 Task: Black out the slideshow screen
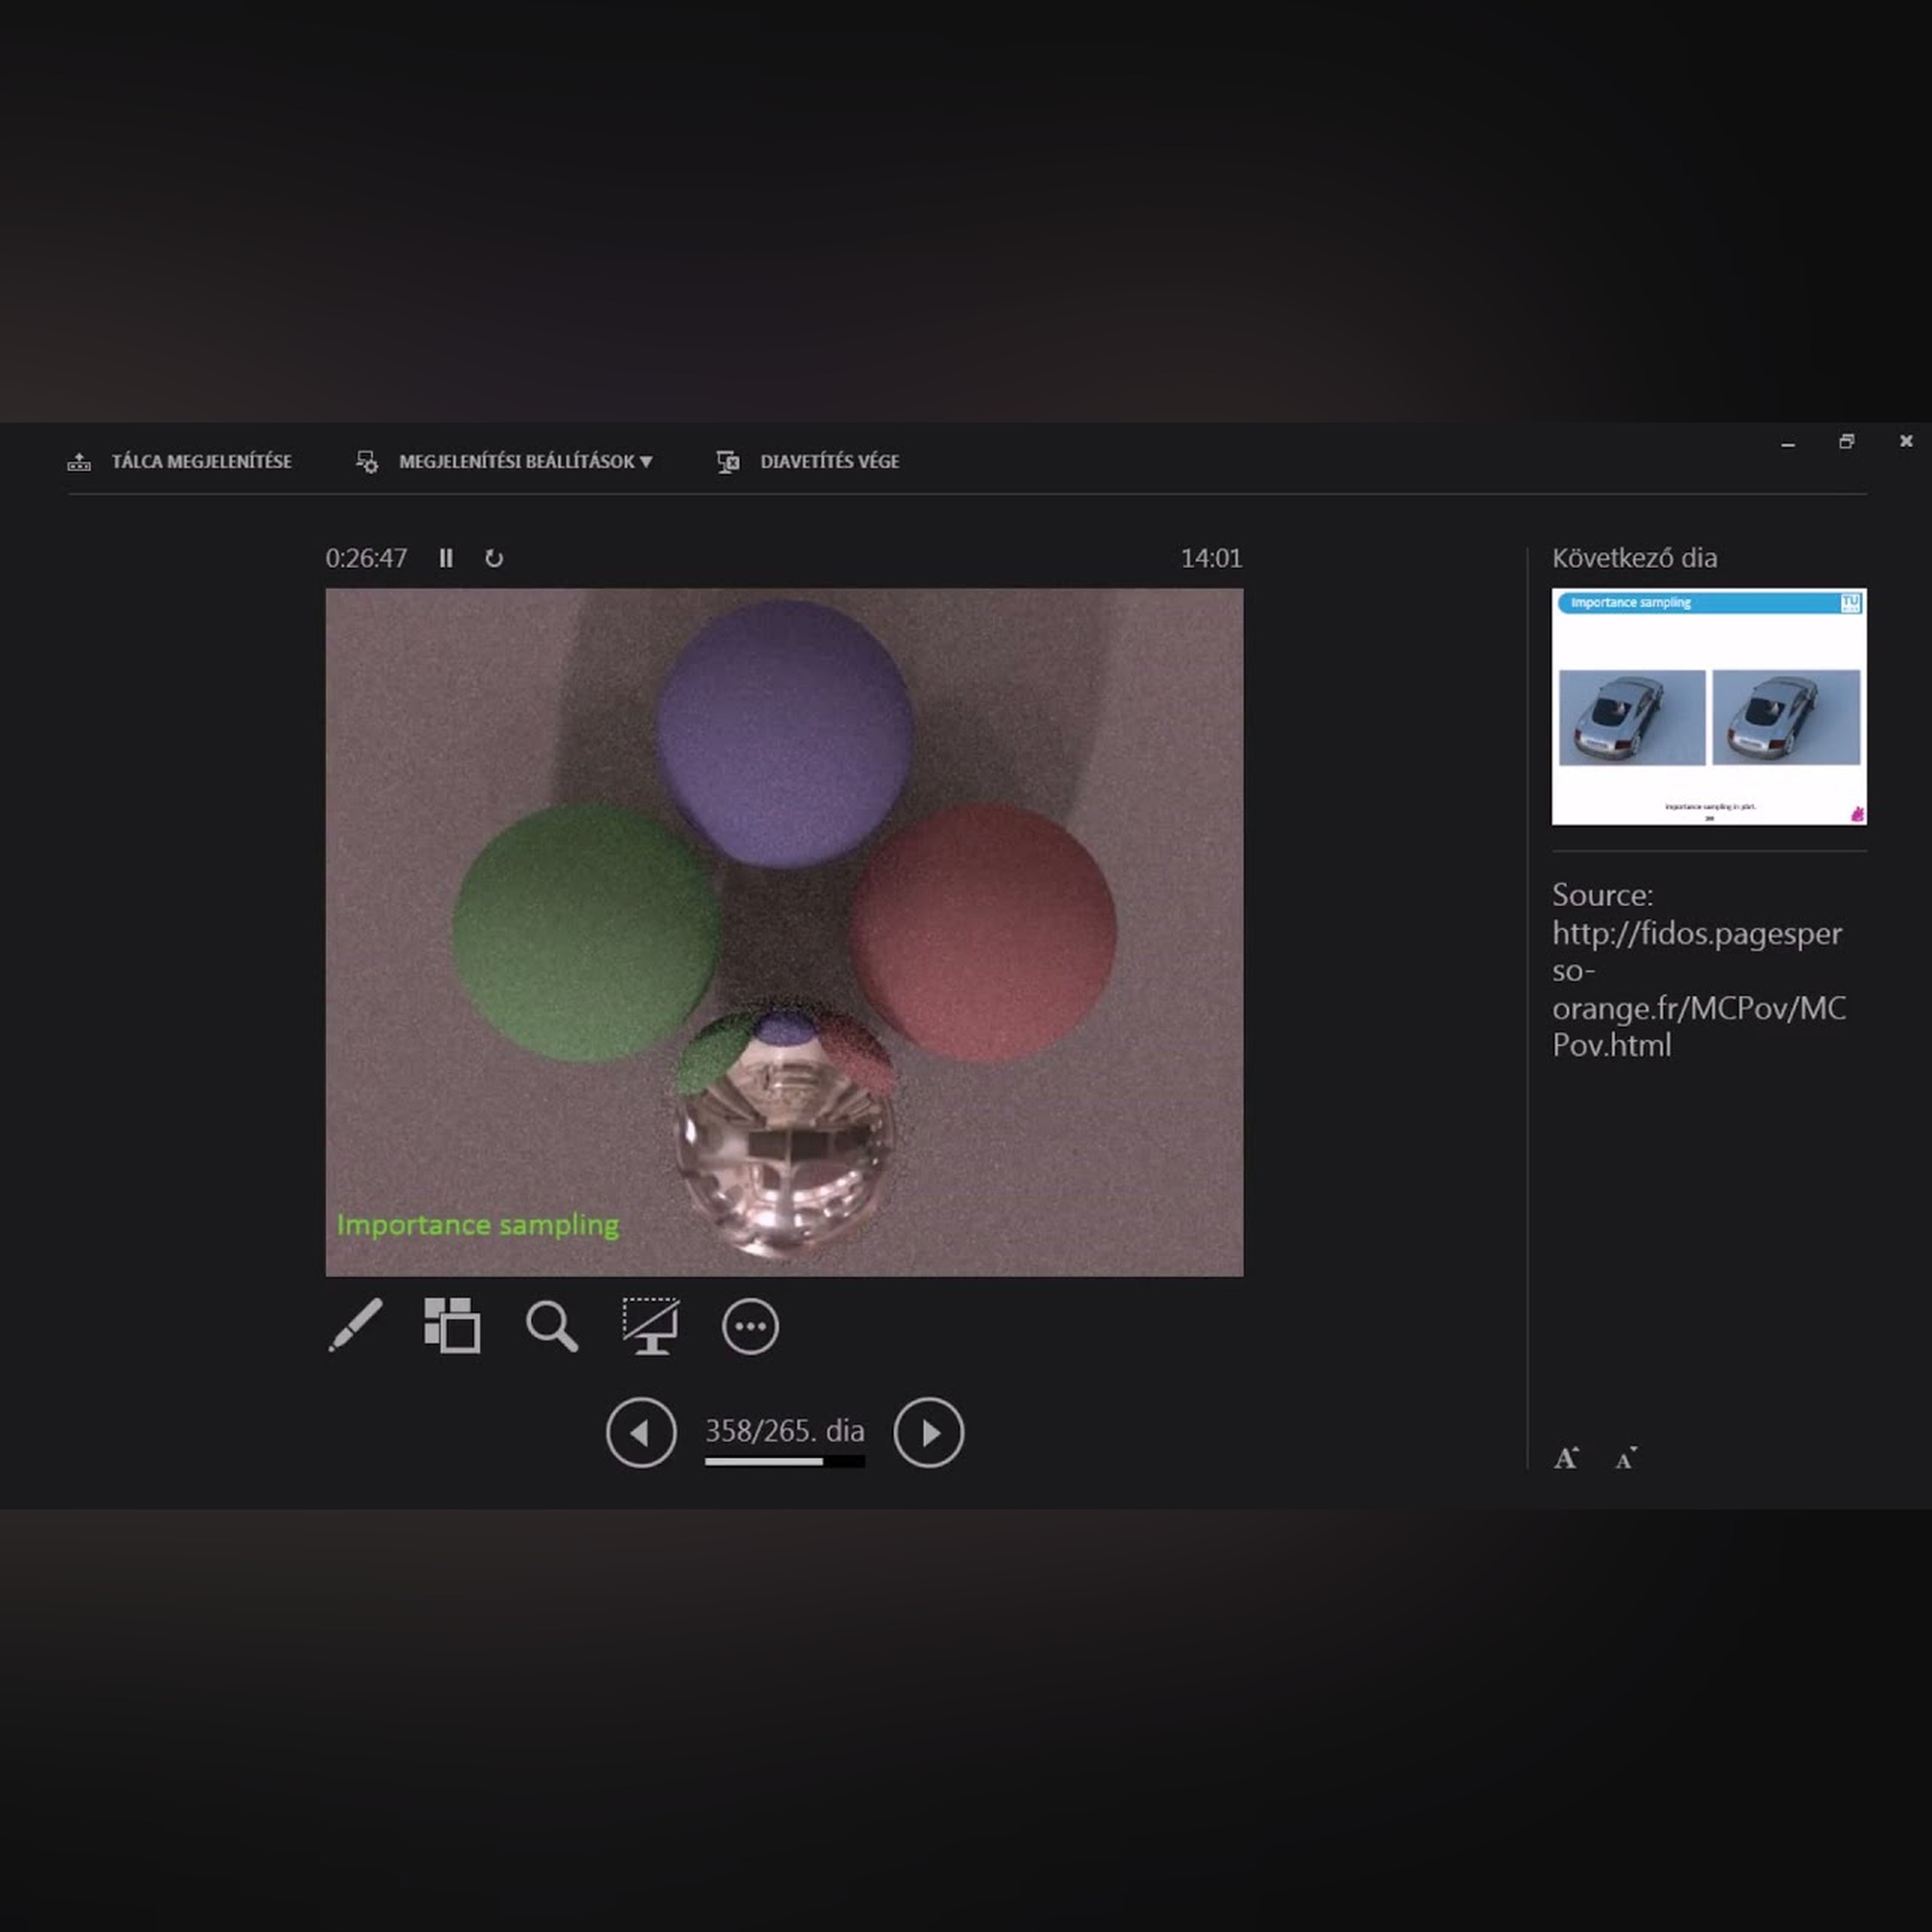[x=651, y=1326]
